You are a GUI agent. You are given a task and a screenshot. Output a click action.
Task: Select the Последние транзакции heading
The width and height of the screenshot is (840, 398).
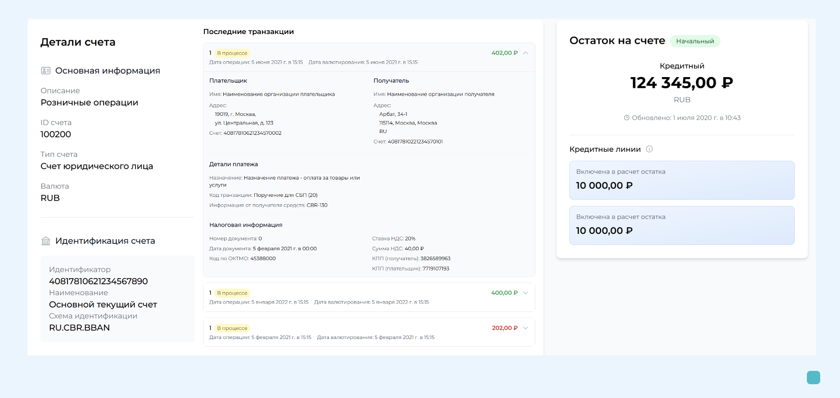click(248, 31)
